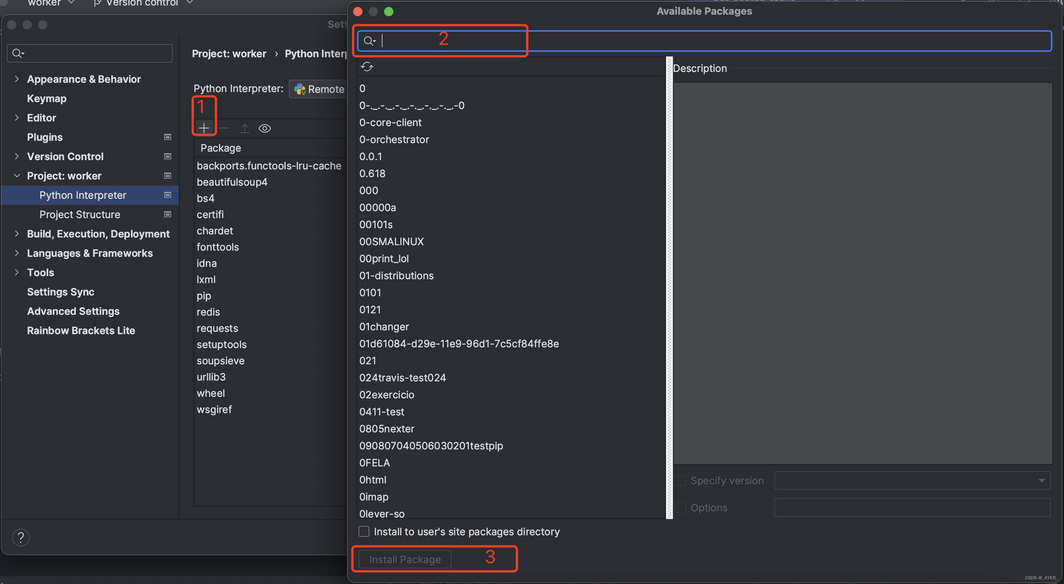Check the Options checkbox
The image size is (1064, 584).
[x=680, y=507]
